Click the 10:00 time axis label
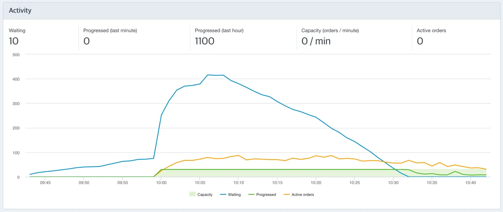Viewport: 503px width, 212px height. pos(161,183)
